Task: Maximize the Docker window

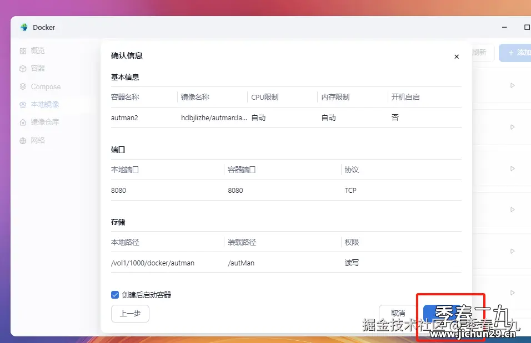Action: (x=527, y=27)
